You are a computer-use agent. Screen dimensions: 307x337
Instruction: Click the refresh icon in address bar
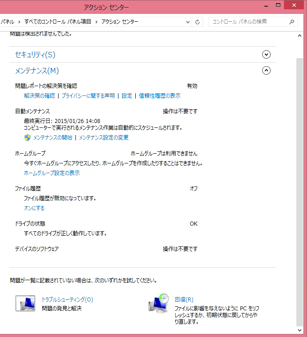pos(197,22)
